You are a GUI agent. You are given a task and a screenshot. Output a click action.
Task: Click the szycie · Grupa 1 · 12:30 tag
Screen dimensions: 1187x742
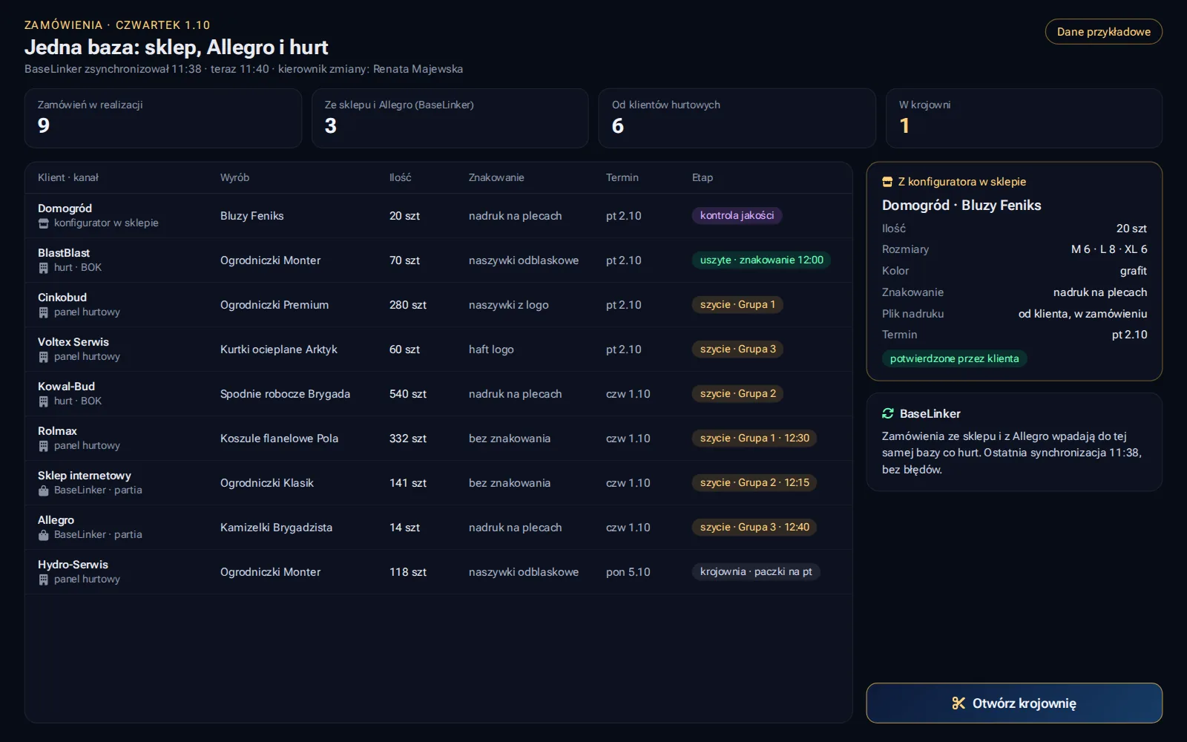tap(754, 438)
